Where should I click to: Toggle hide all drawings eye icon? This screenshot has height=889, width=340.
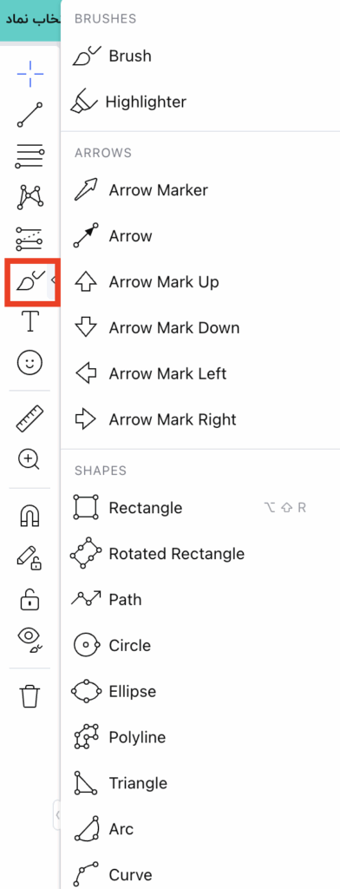click(30, 640)
